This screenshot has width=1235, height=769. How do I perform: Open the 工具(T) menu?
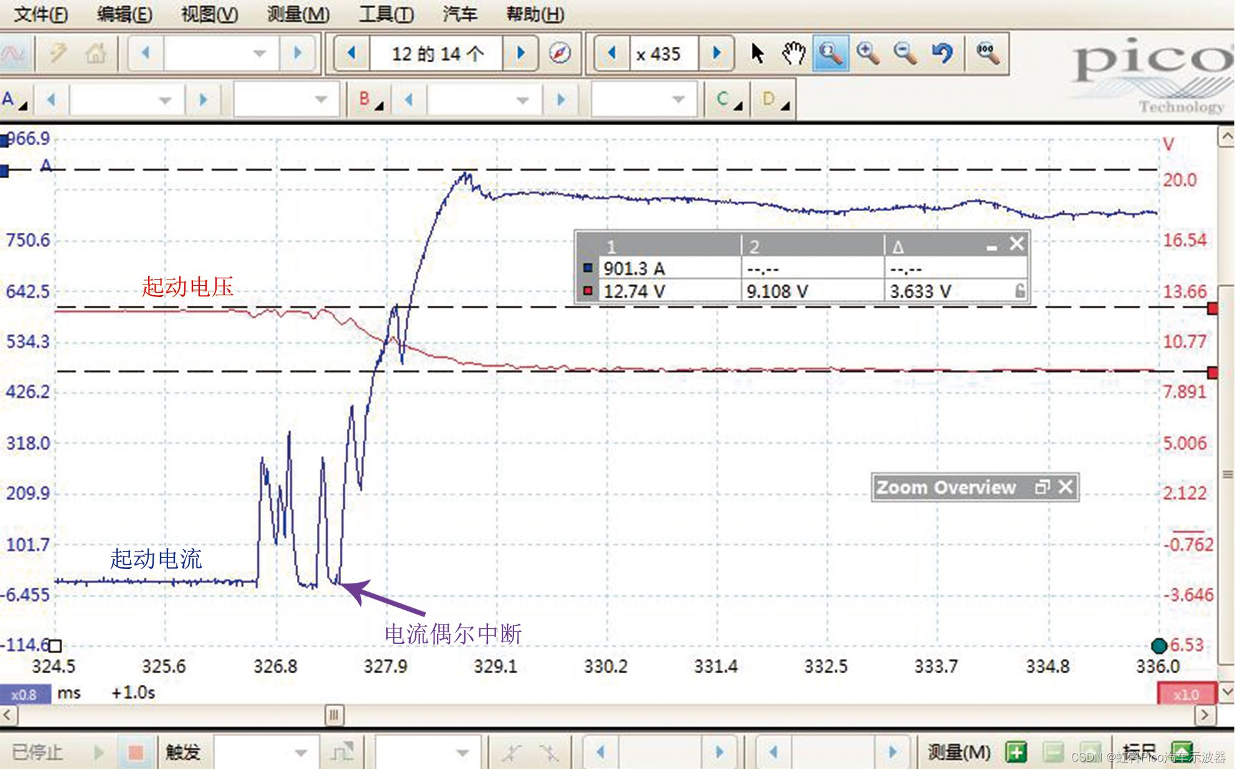386,14
